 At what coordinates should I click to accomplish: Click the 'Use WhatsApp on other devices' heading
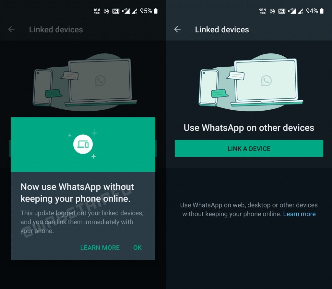click(x=249, y=128)
